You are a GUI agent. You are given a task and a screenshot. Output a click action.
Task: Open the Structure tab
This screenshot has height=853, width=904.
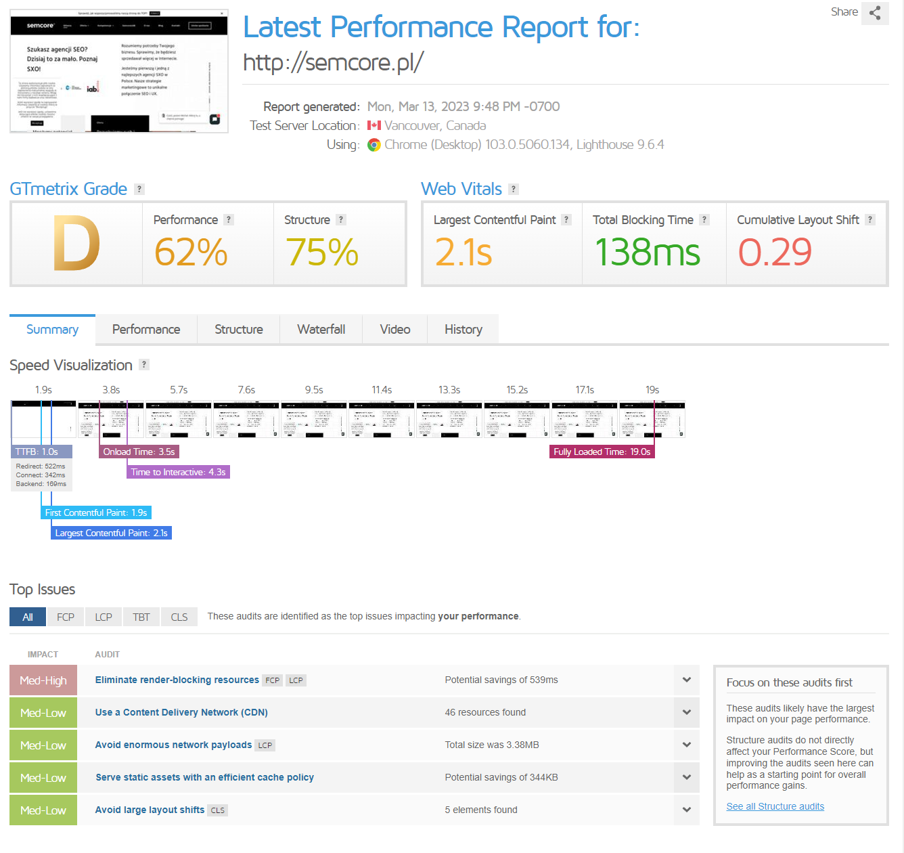[x=239, y=330]
